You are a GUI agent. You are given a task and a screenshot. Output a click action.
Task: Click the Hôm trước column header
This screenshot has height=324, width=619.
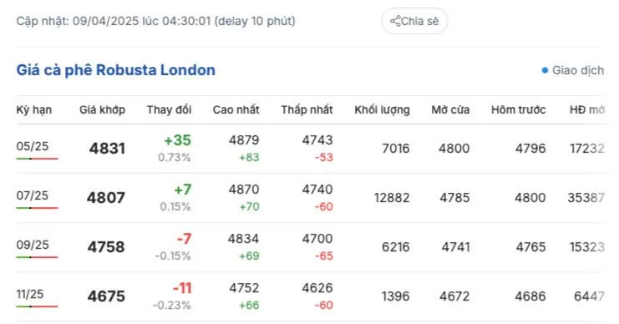coord(518,109)
